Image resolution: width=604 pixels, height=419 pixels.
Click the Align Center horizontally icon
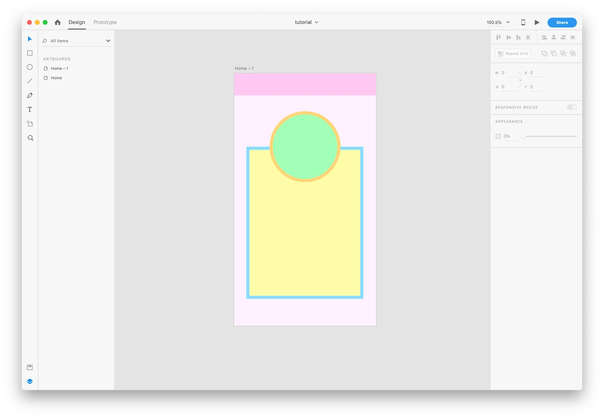[554, 37]
